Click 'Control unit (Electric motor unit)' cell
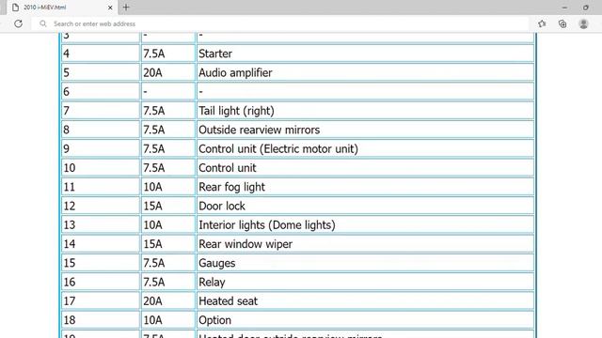This screenshot has height=338, width=602. point(365,148)
